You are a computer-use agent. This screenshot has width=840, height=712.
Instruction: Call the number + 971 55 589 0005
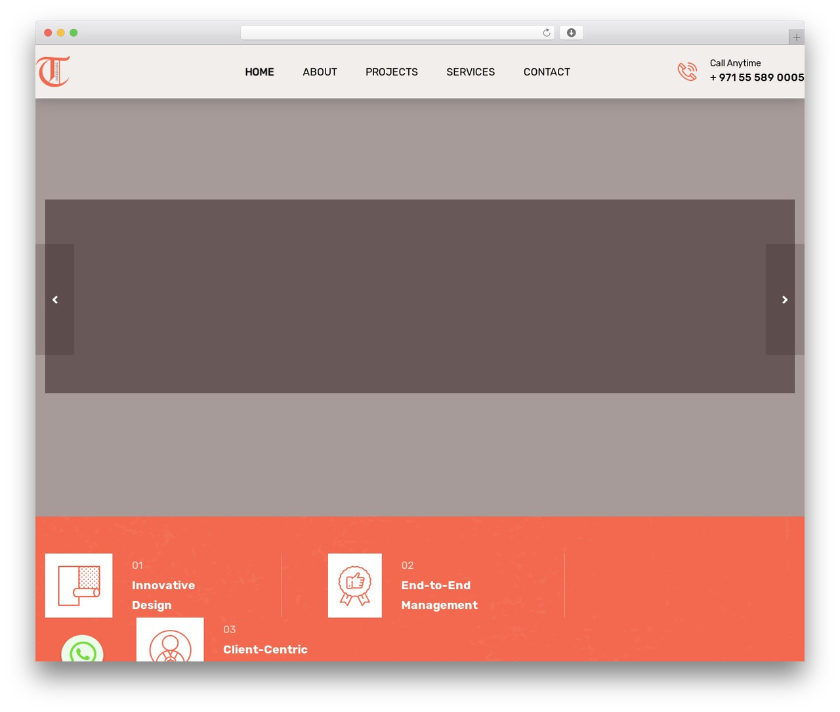757,78
